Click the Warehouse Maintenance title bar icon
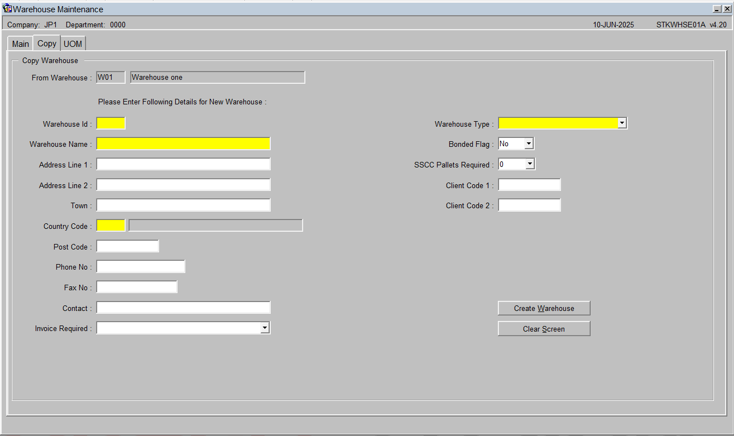This screenshot has height=436, width=734. click(x=8, y=9)
